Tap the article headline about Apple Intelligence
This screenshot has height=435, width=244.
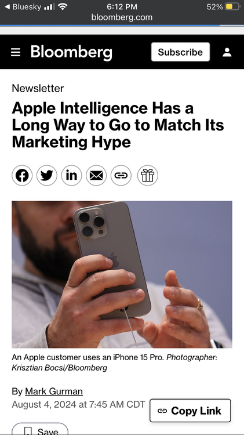click(118, 125)
